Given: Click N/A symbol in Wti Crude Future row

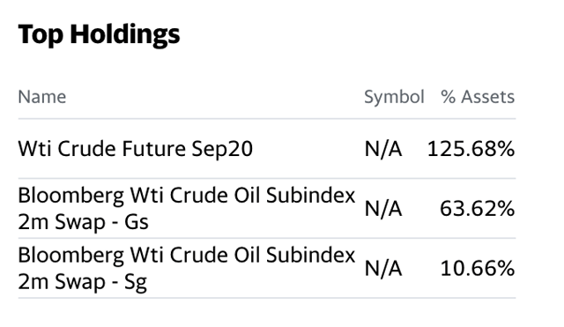Looking at the screenshot, I should pyautogui.click(x=383, y=149).
